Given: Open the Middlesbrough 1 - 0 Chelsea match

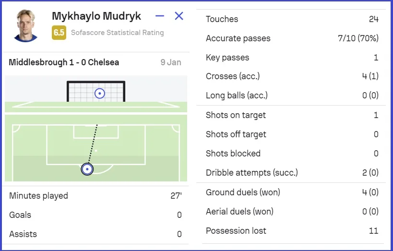Looking at the screenshot, I should (64, 62).
